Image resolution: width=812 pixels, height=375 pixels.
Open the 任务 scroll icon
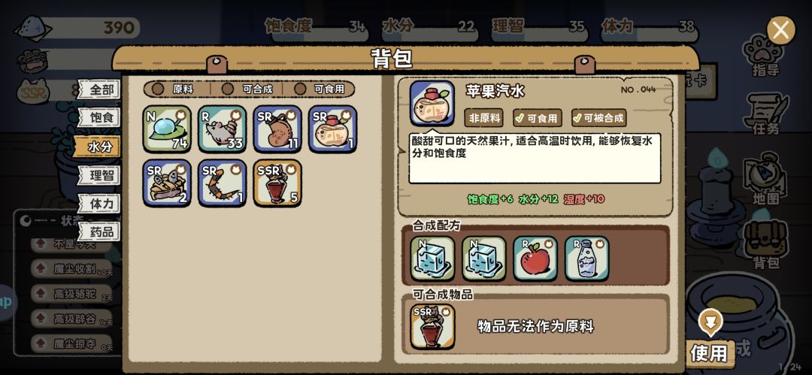766,114
